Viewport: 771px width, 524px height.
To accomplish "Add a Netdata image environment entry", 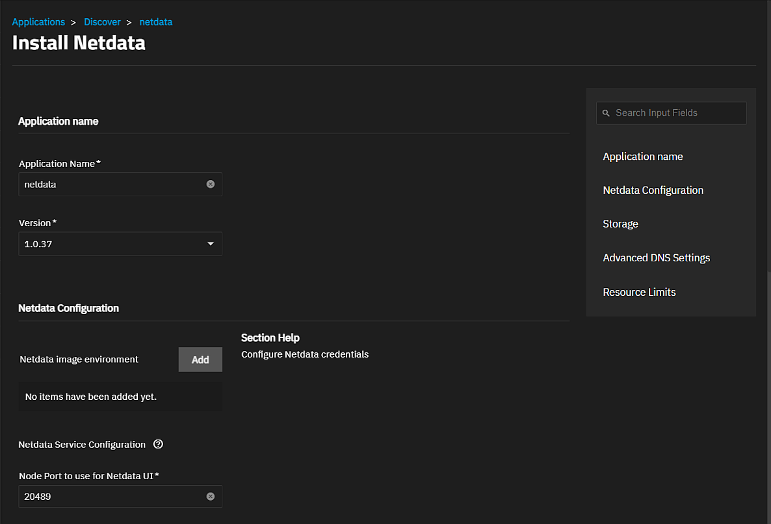I will [x=200, y=360].
